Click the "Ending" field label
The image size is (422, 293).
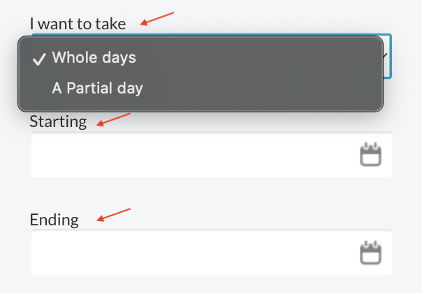click(x=54, y=220)
